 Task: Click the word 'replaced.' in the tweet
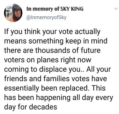click(x=74, y=89)
